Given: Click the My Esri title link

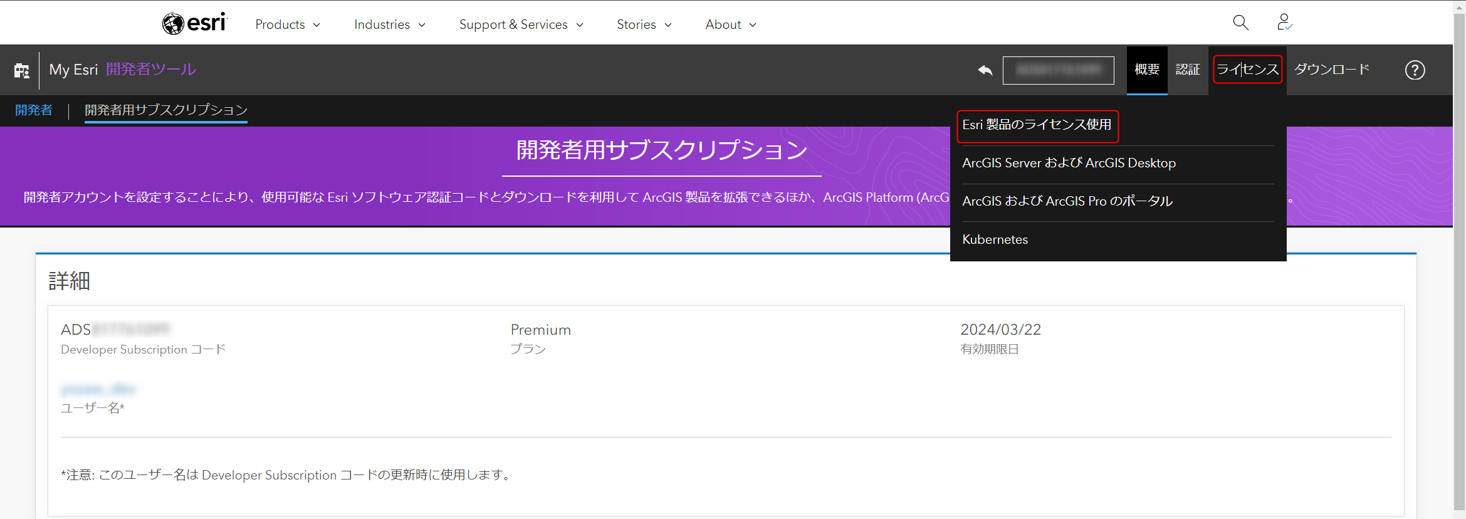Looking at the screenshot, I should pos(73,70).
